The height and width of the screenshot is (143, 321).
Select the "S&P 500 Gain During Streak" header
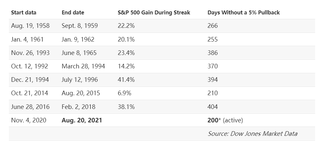coord(154,12)
